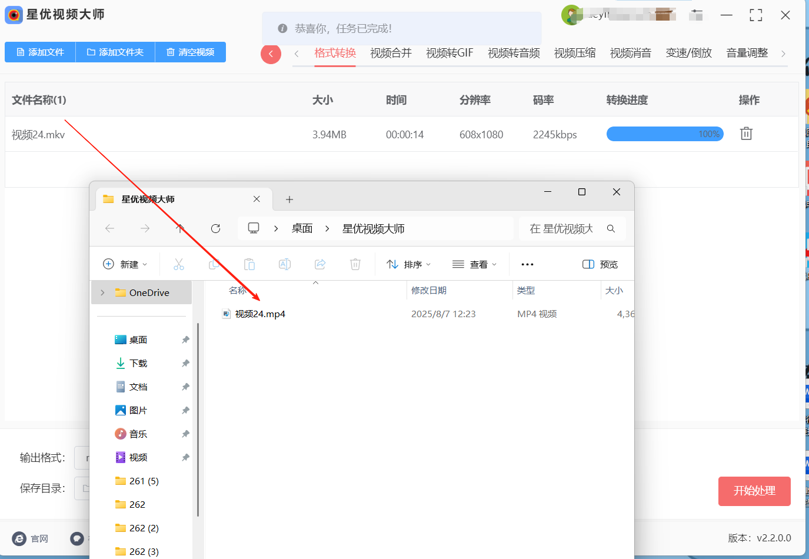Select the 视频压缩 tab
The width and height of the screenshot is (809, 559).
[x=575, y=53]
